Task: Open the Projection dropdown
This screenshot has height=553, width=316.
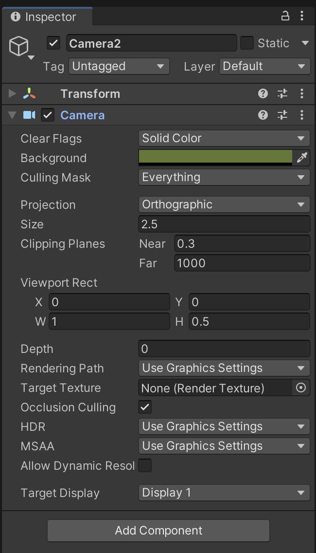Action: coord(224,204)
